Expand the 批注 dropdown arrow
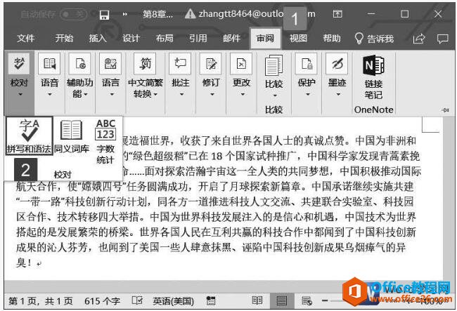This screenshot has width=457, height=311. tap(181, 94)
